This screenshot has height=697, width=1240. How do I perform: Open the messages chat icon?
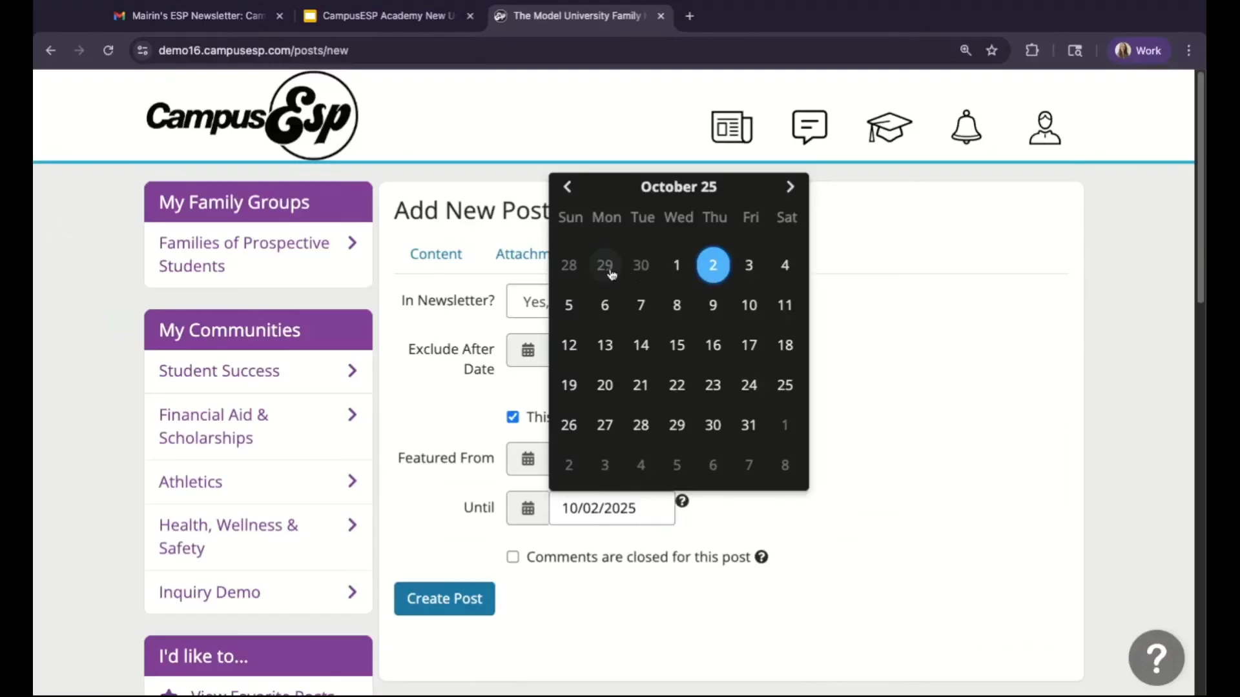click(809, 127)
